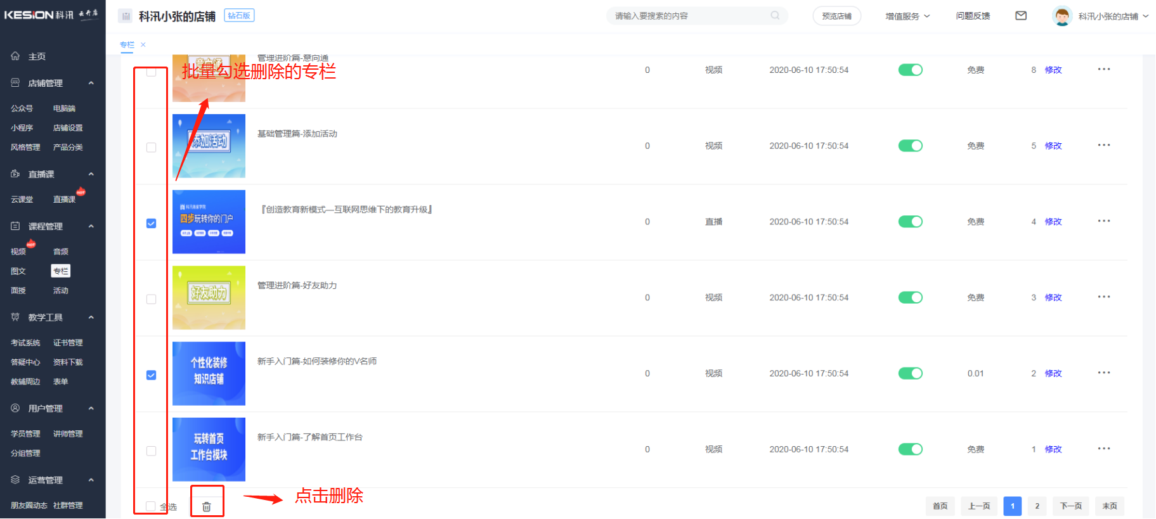The height and width of the screenshot is (519, 1156).
Task: Open the mail messages icon
Action: (x=1021, y=16)
